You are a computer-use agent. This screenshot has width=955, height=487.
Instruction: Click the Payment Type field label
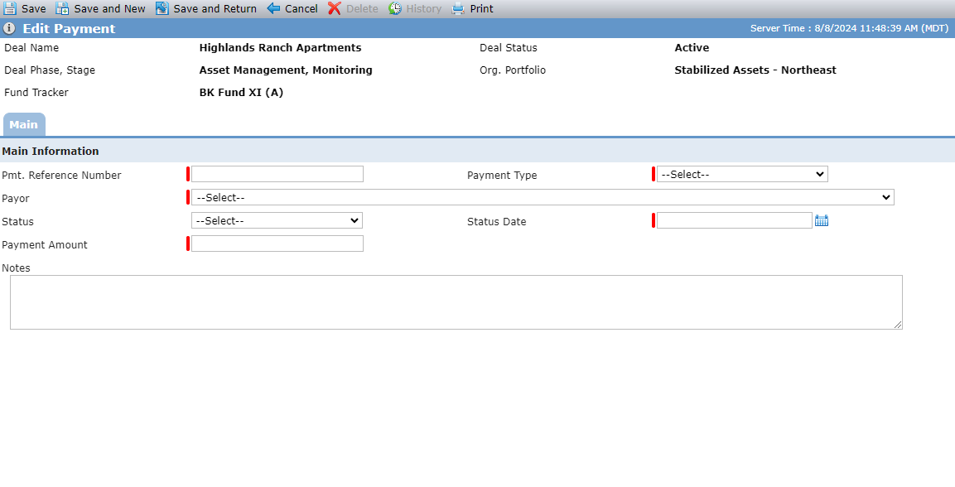[x=502, y=176]
